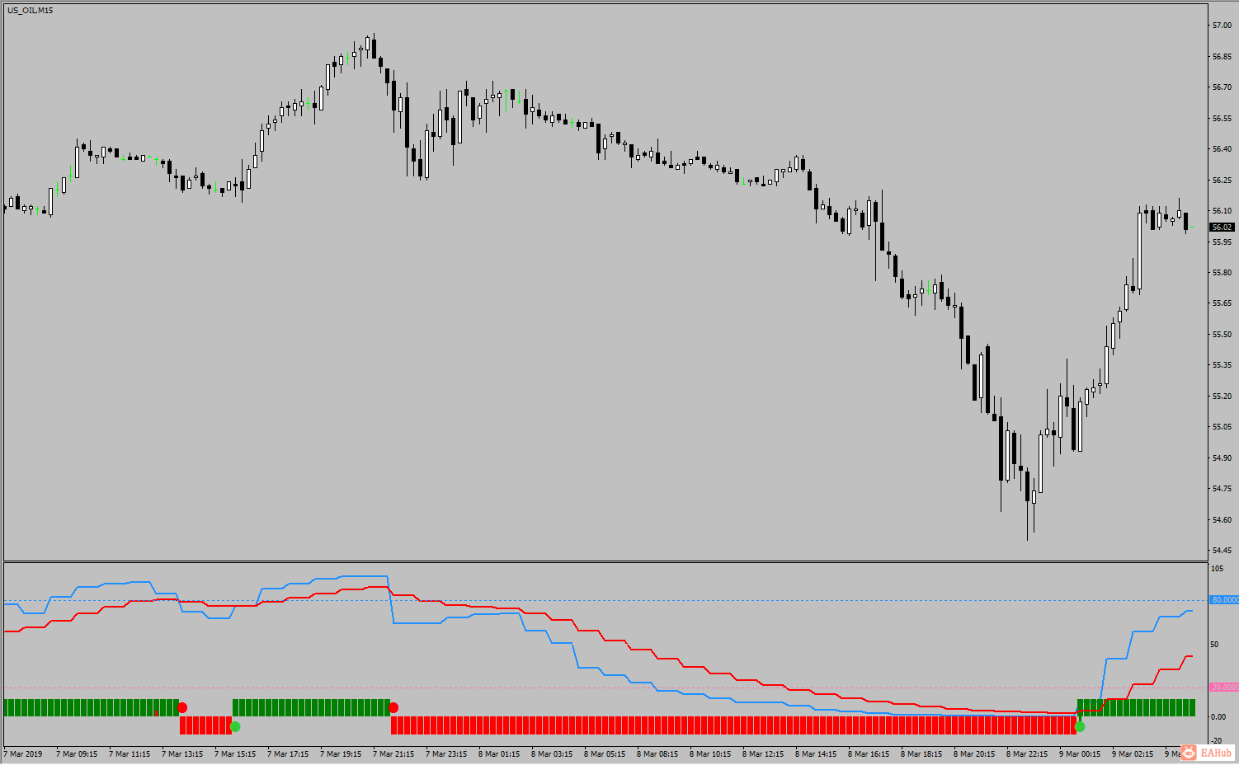Click the 7 Mar 23:15 time label
This screenshot has height=765, width=1239.
(446, 754)
